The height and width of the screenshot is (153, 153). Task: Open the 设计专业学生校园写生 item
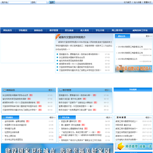pos(14,139)
